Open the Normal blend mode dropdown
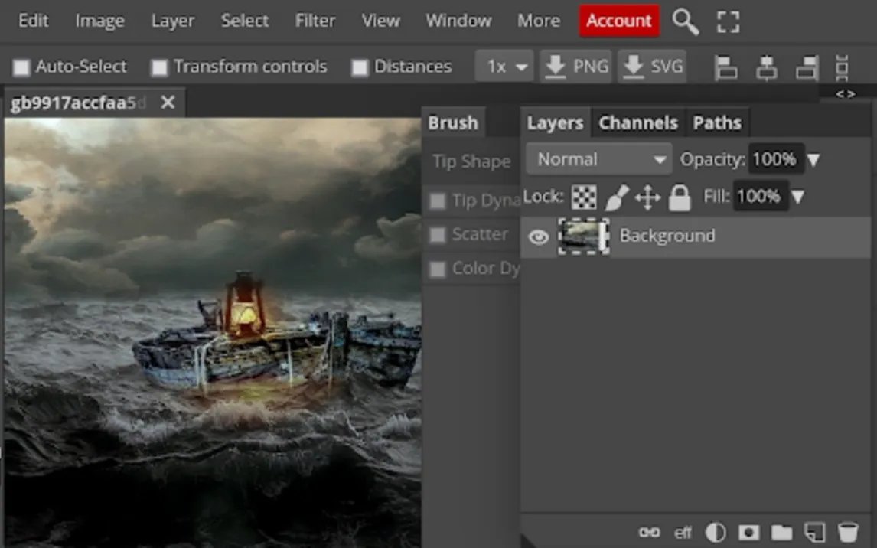This screenshot has width=877, height=548. pyautogui.click(x=598, y=160)
